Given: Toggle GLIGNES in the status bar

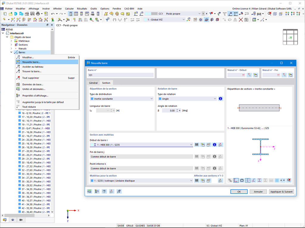Looking at the screenshot, I should click(x=140, y=226).
